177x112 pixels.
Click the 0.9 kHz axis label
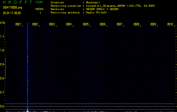coord(2,64)
